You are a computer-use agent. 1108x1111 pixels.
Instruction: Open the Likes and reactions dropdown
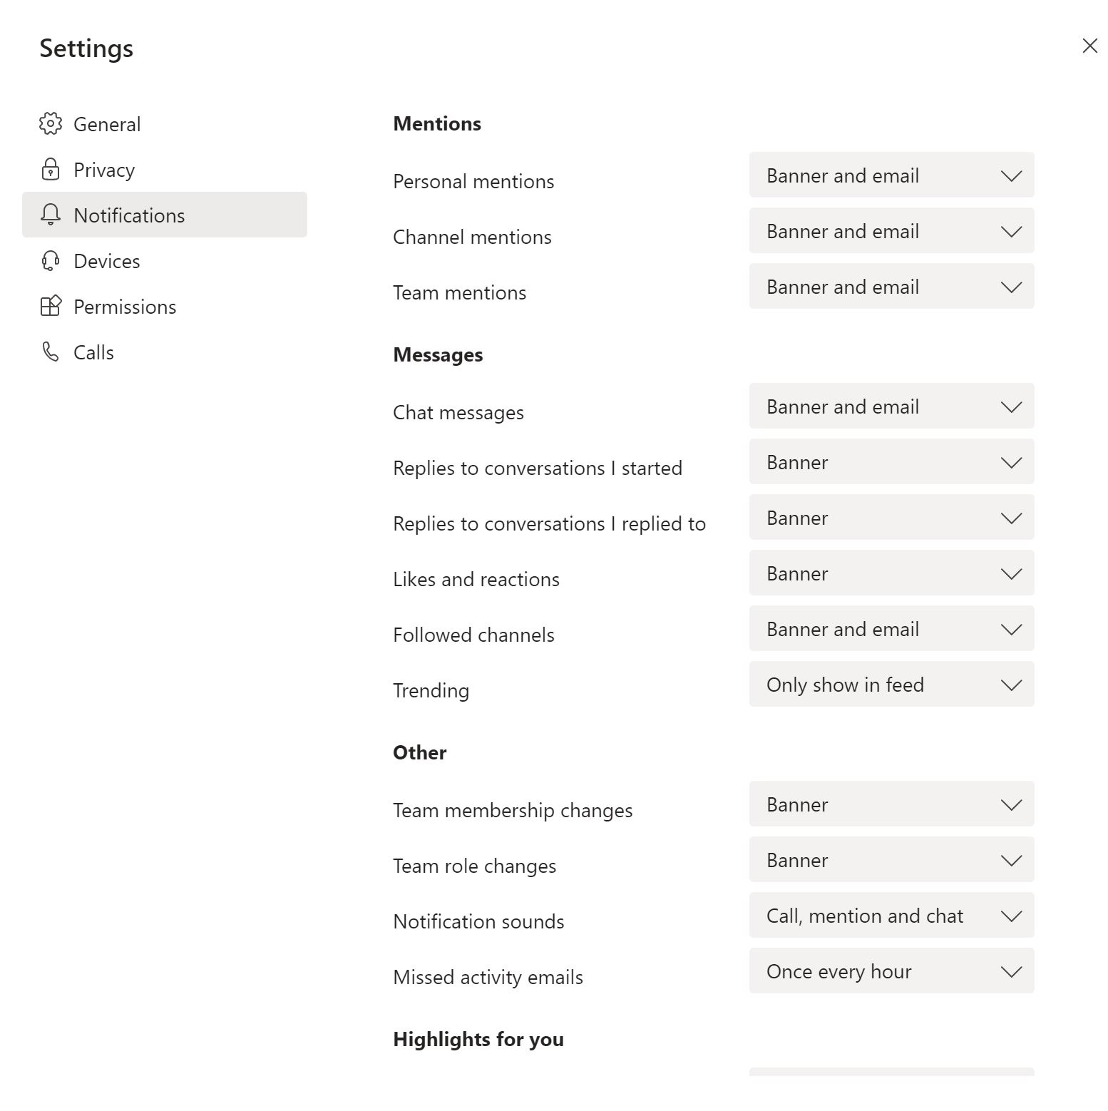click(x=891, y=573)
